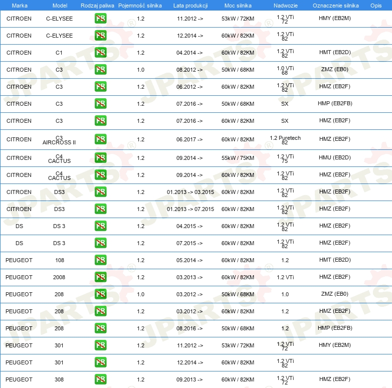392x388 pixels.
Task: Click the Rodzaj paliwa column header
Action: pos(97,6)
